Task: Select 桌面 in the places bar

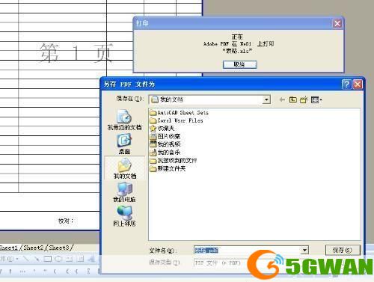Action: [x=124, y=144]
